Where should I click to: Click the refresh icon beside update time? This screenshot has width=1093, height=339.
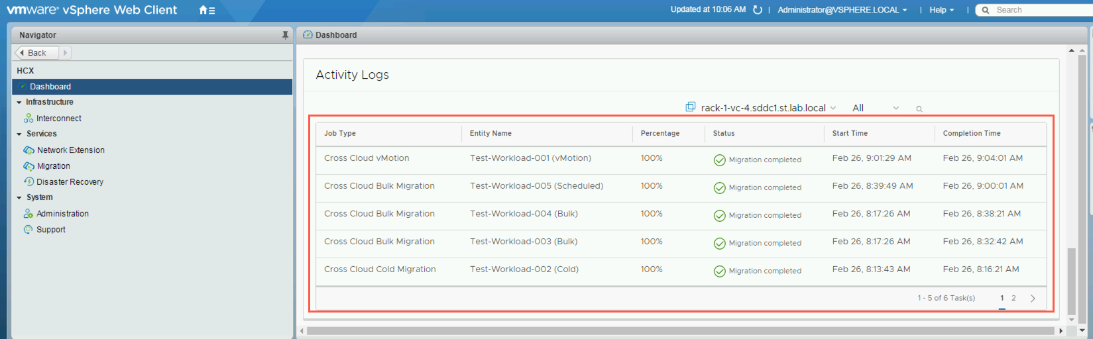point(758,10)
